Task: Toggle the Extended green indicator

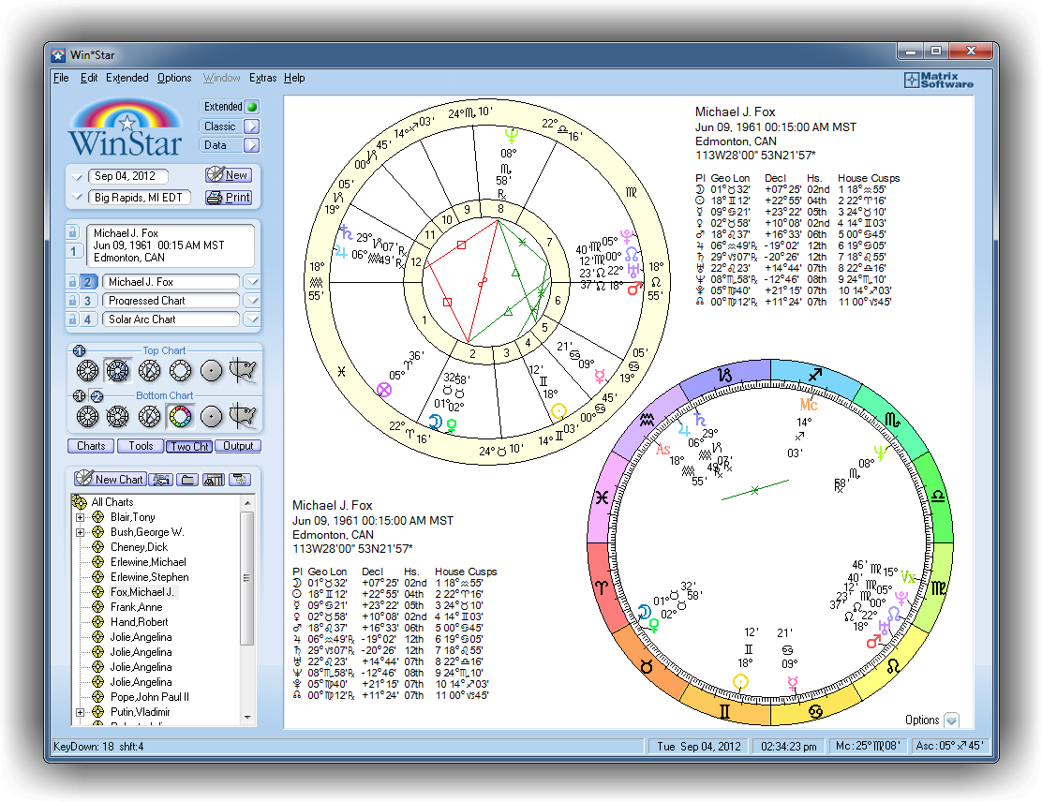Action: [251, 107]
